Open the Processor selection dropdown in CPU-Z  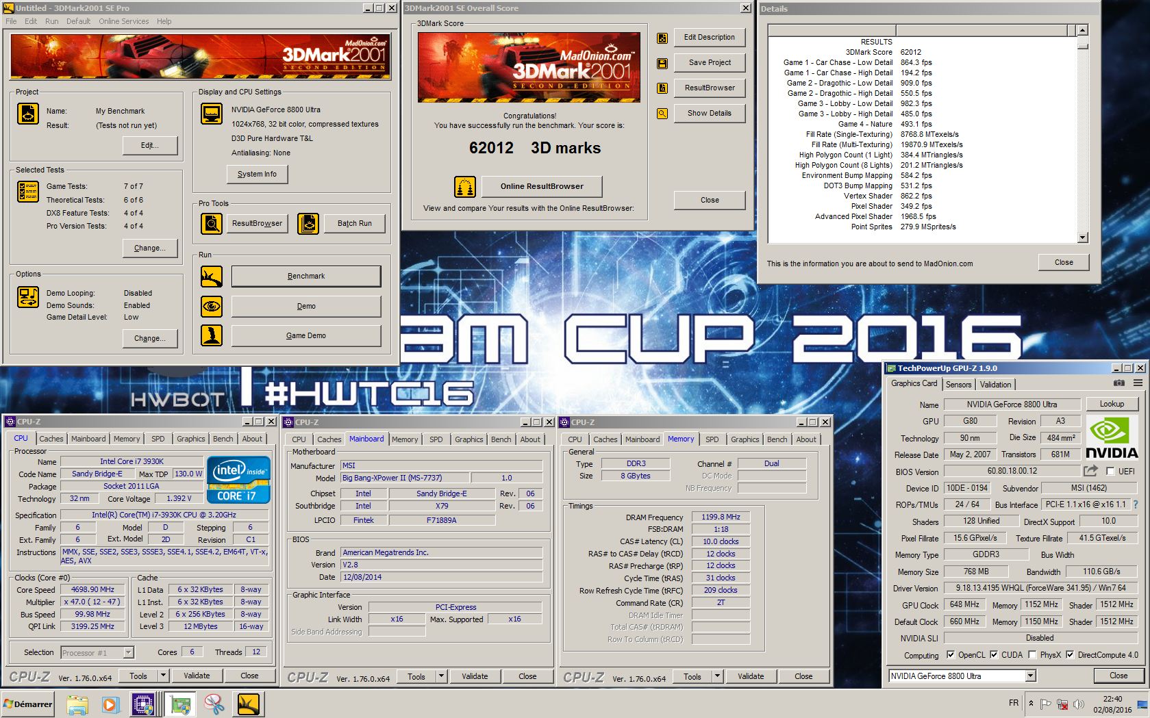(x=128, y=652)
